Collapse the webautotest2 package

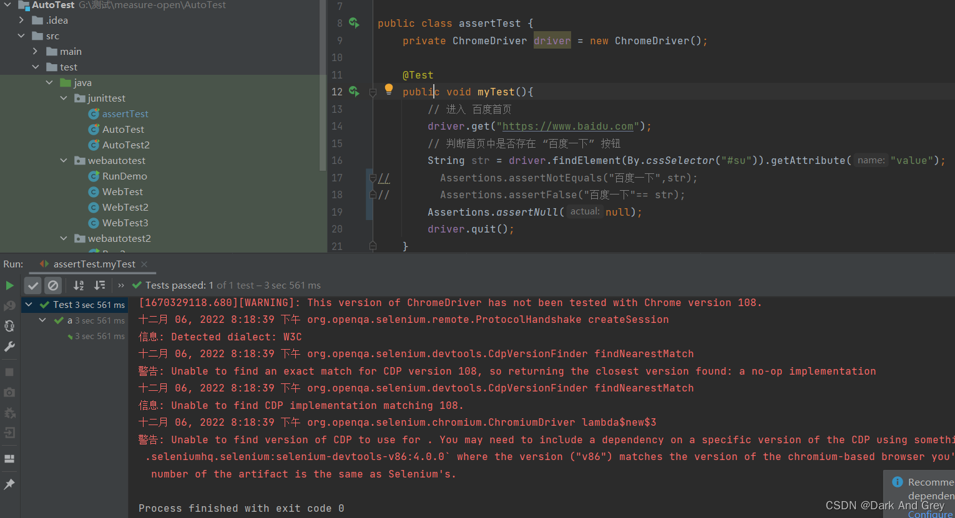pos(64,238)
